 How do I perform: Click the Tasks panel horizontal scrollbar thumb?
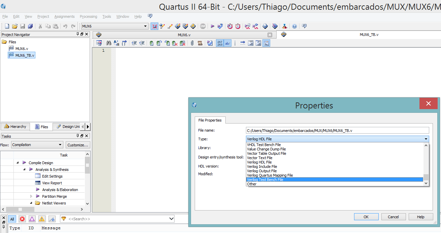pyautogui.click(x=20, y=209)
